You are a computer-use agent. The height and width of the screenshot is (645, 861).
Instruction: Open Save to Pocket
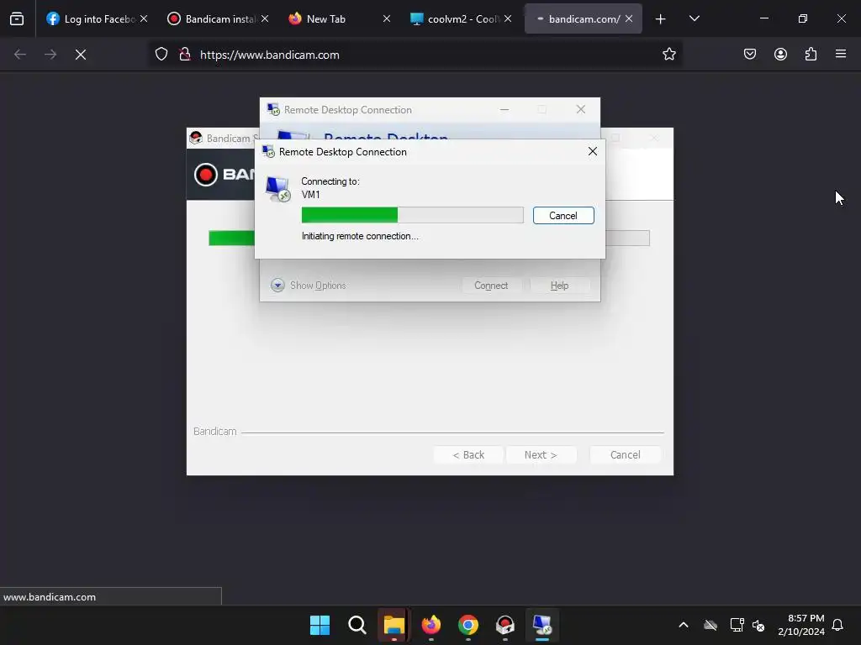pos(750,54)
